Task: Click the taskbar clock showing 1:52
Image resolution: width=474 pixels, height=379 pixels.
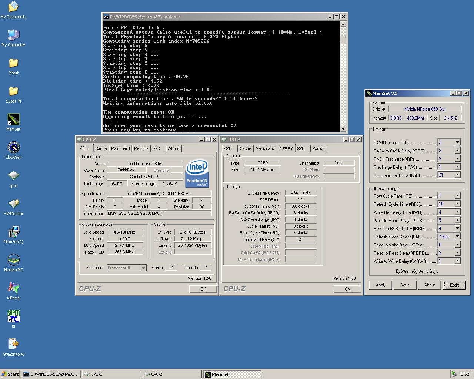Action: click(465, 374)
